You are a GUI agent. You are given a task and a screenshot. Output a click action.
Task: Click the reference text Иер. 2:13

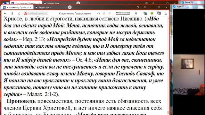click(x=33, y=39)
